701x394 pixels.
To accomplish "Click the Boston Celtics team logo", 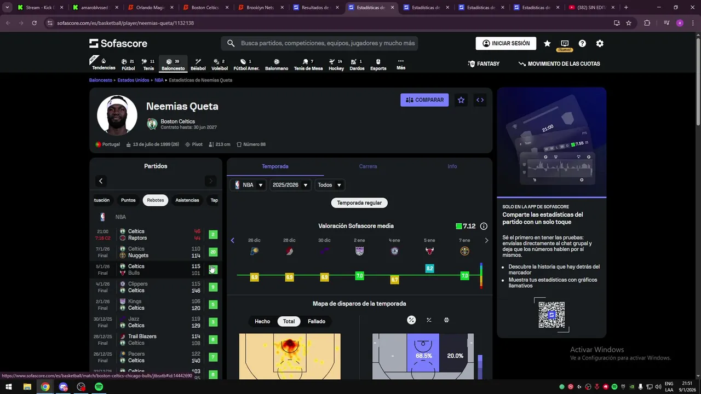I will pyautogui.click(x=152, y=124).
